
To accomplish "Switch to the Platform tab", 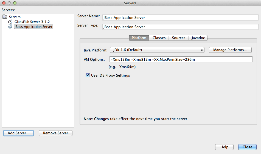I will (139, 38).
